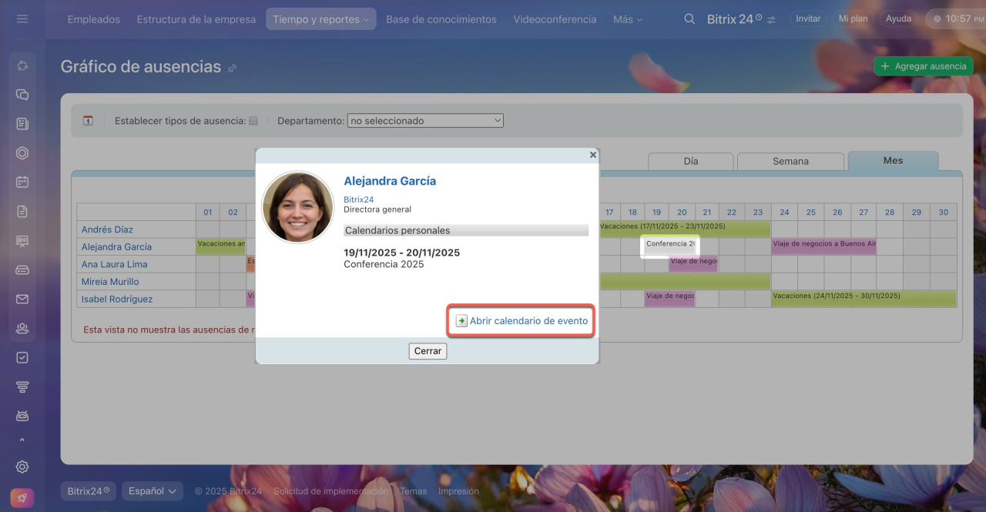Open the Tiempo y reportes menu
The image size is (986, 512).
click(320, 19)
